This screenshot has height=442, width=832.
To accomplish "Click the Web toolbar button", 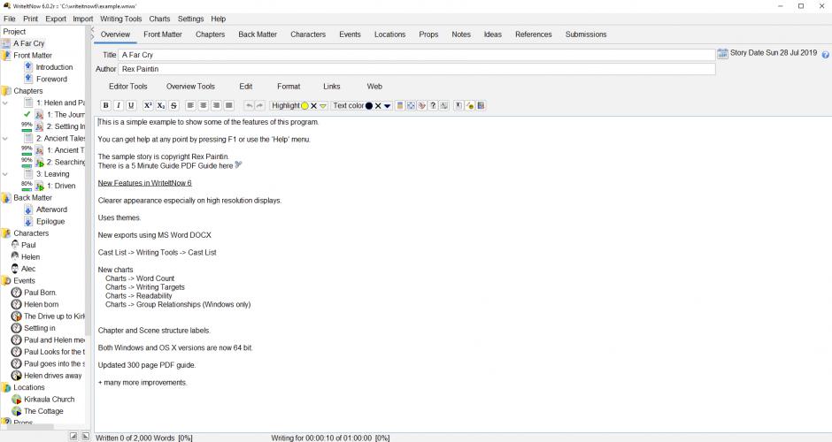I will (x=374, y=87).
